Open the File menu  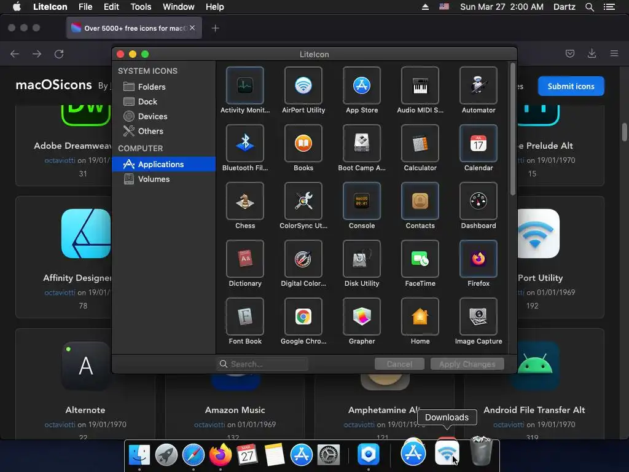click(85, 7)
